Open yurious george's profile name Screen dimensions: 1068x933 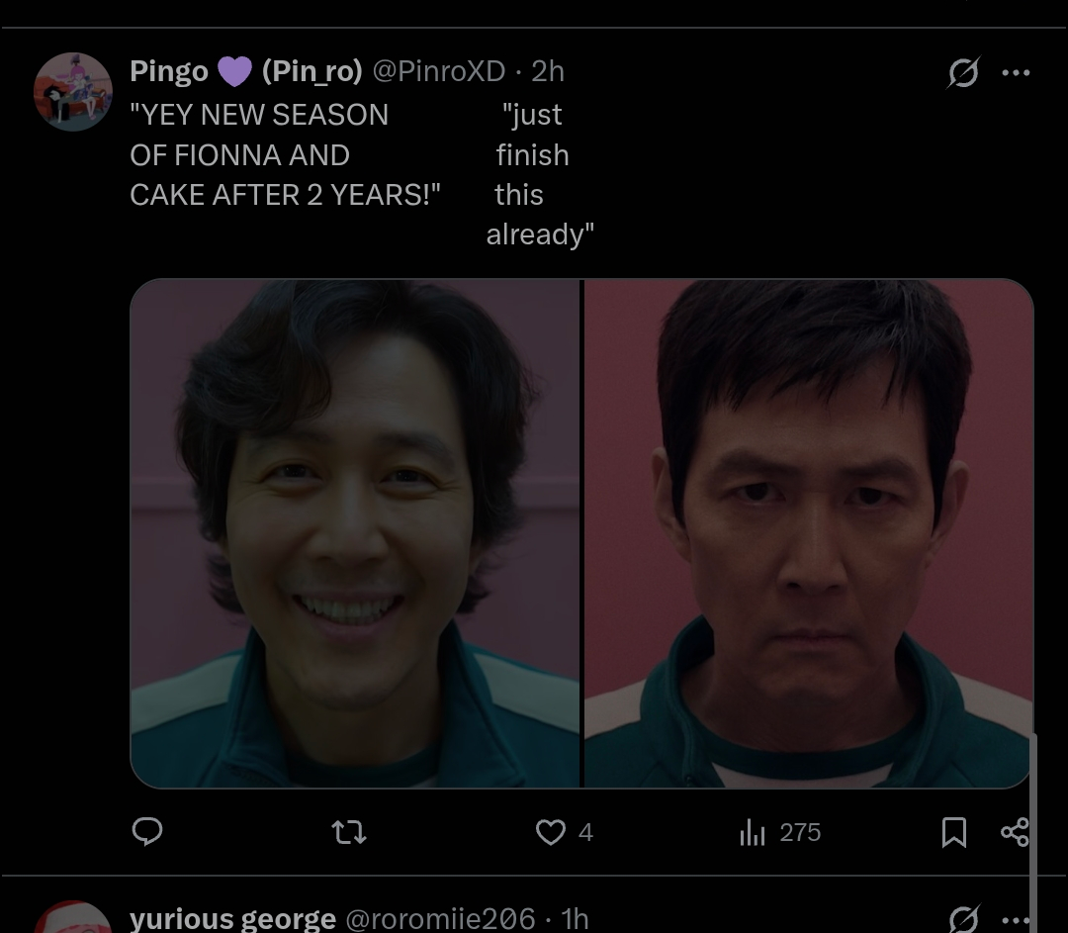click(x=232, y=919)
